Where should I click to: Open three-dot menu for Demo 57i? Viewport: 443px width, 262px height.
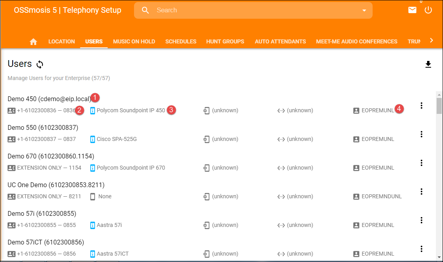[422, 220]
